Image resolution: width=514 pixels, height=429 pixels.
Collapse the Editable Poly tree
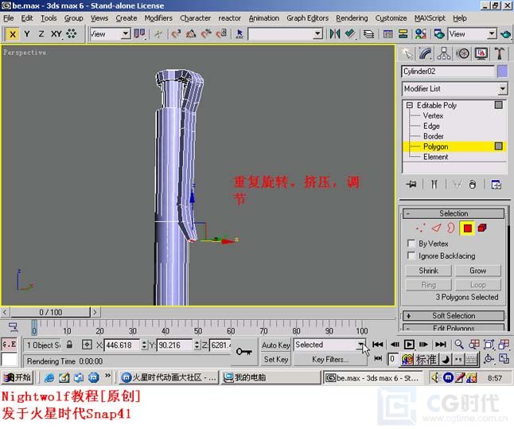pyautogui.click(x=410, y=105)
